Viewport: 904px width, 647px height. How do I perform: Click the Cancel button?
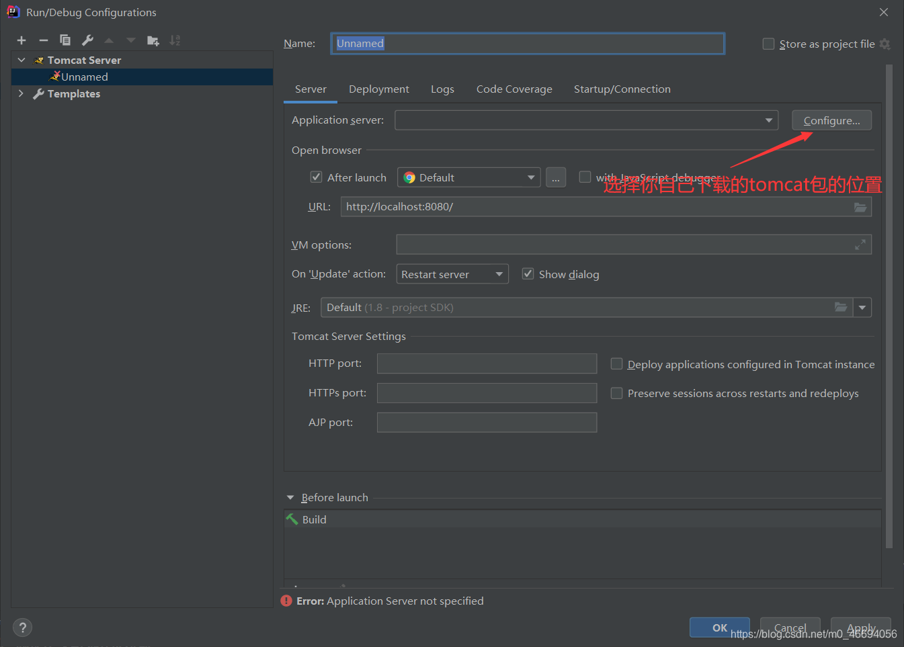[x=790, y=628]
